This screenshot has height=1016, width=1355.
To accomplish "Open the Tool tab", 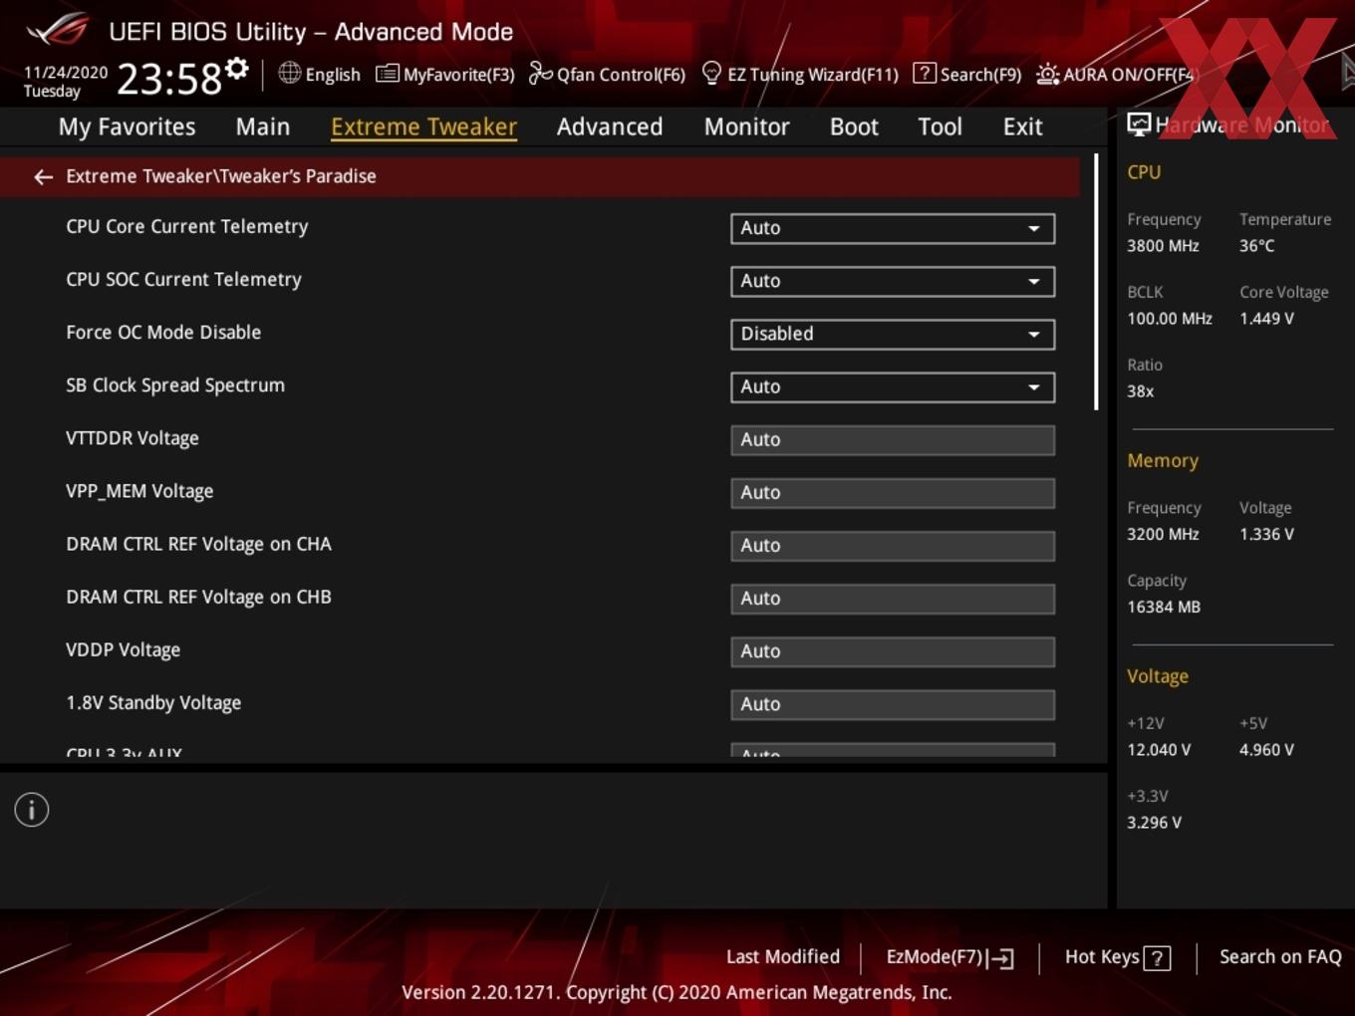I will pos(940,127).
